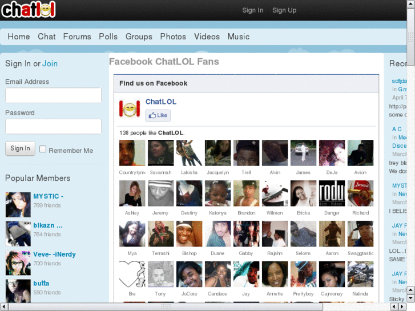Click Terrashi fan photo
The width and height of the screenshot is (415, 311).
coord(160,234)
